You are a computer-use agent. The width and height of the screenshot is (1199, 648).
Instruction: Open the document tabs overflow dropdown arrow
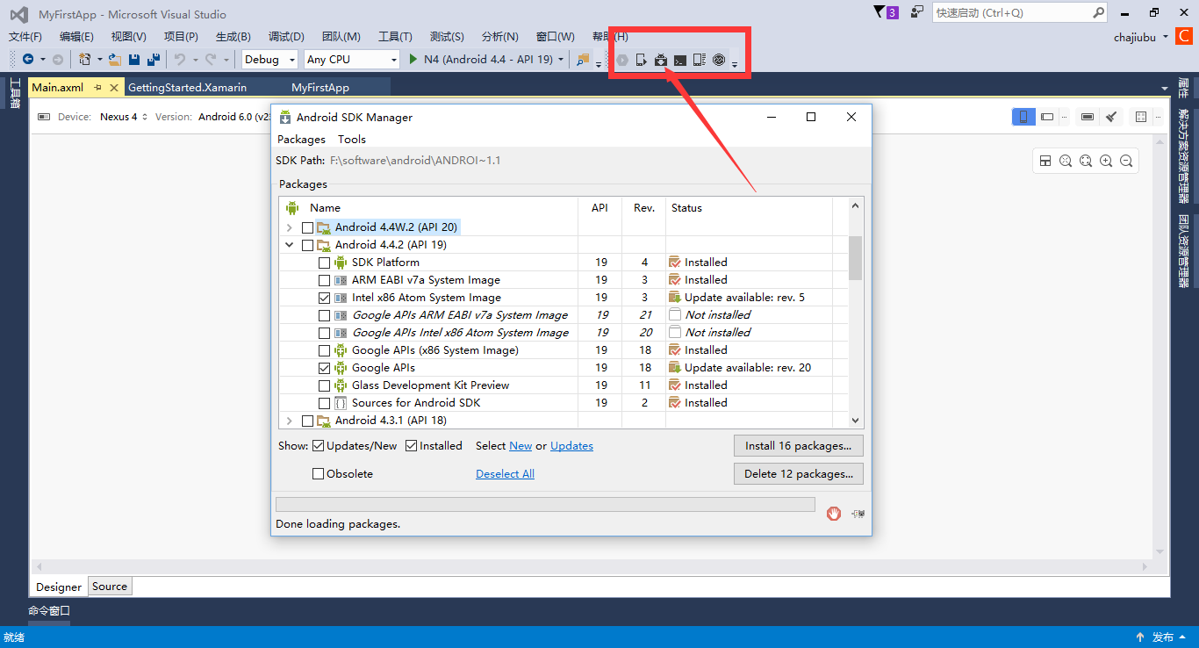1165,88
